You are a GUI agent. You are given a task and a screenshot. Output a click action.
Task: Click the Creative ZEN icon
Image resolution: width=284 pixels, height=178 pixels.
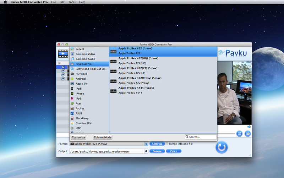pos(72,123)
